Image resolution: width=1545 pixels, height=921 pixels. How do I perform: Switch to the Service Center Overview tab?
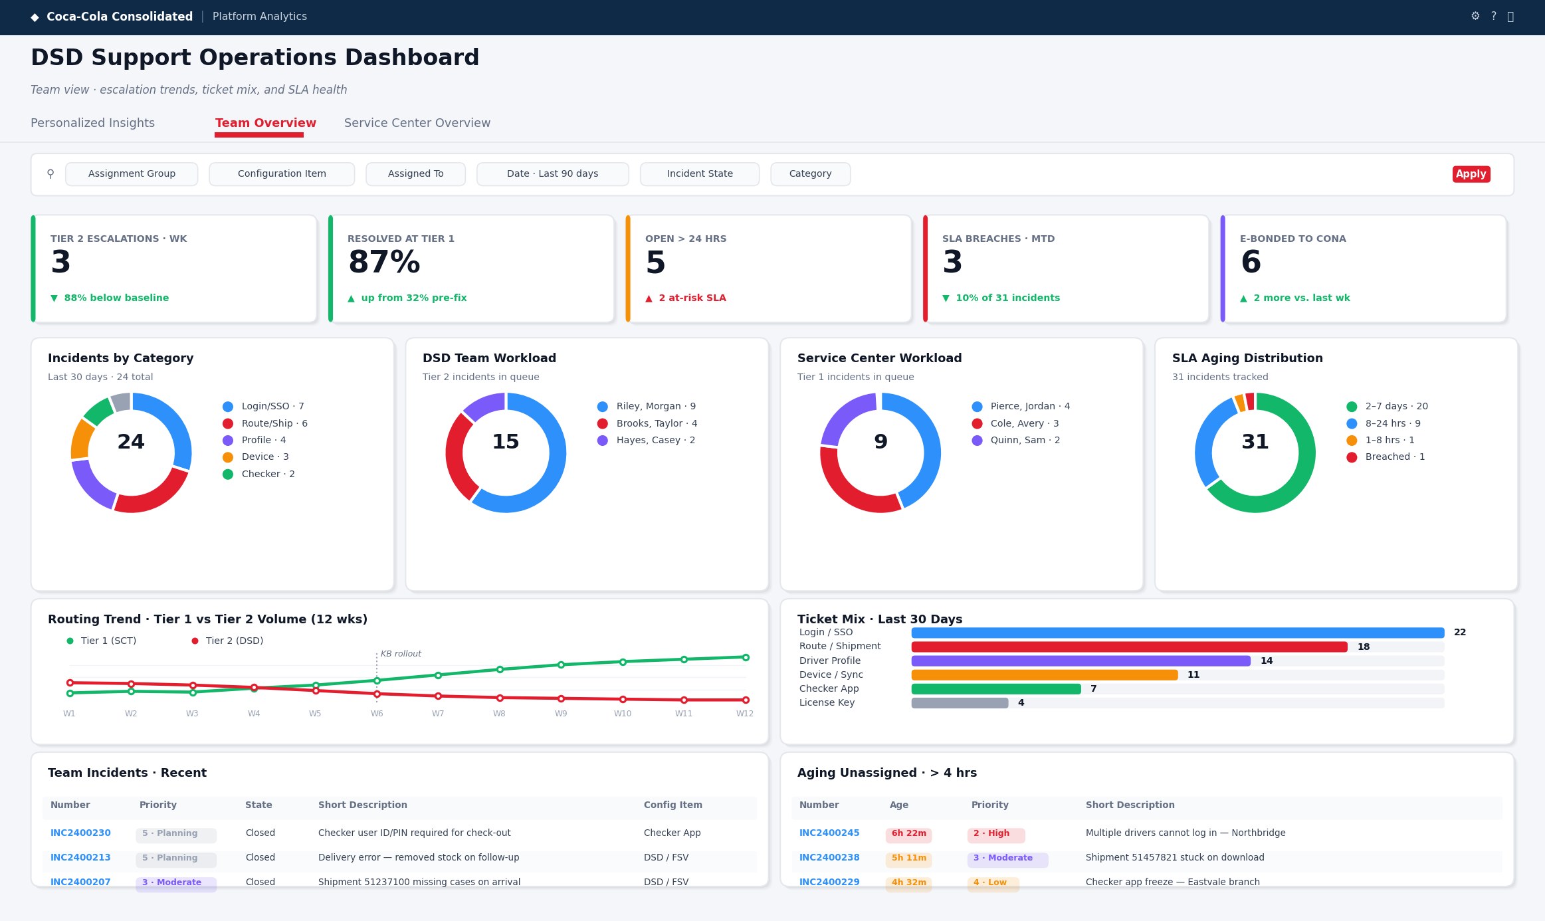(417, 123)
